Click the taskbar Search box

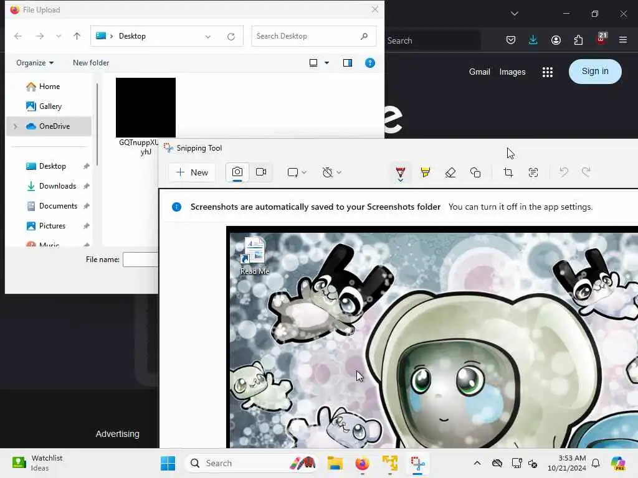[252, 463]
